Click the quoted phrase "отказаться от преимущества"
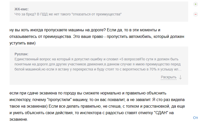 click(x=97, y=14)
